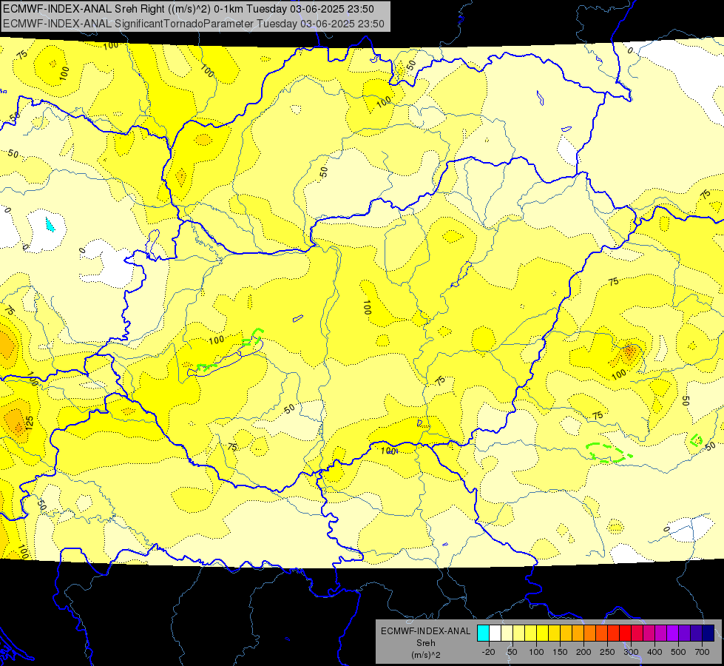Click the Sreh Right 0-1km title line
The image size is (724, 666).
(189, 9)
